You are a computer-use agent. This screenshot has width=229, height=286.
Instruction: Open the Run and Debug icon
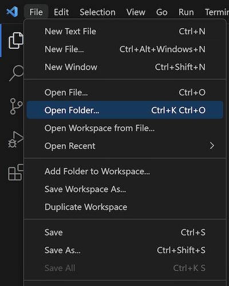pos(15,139)
